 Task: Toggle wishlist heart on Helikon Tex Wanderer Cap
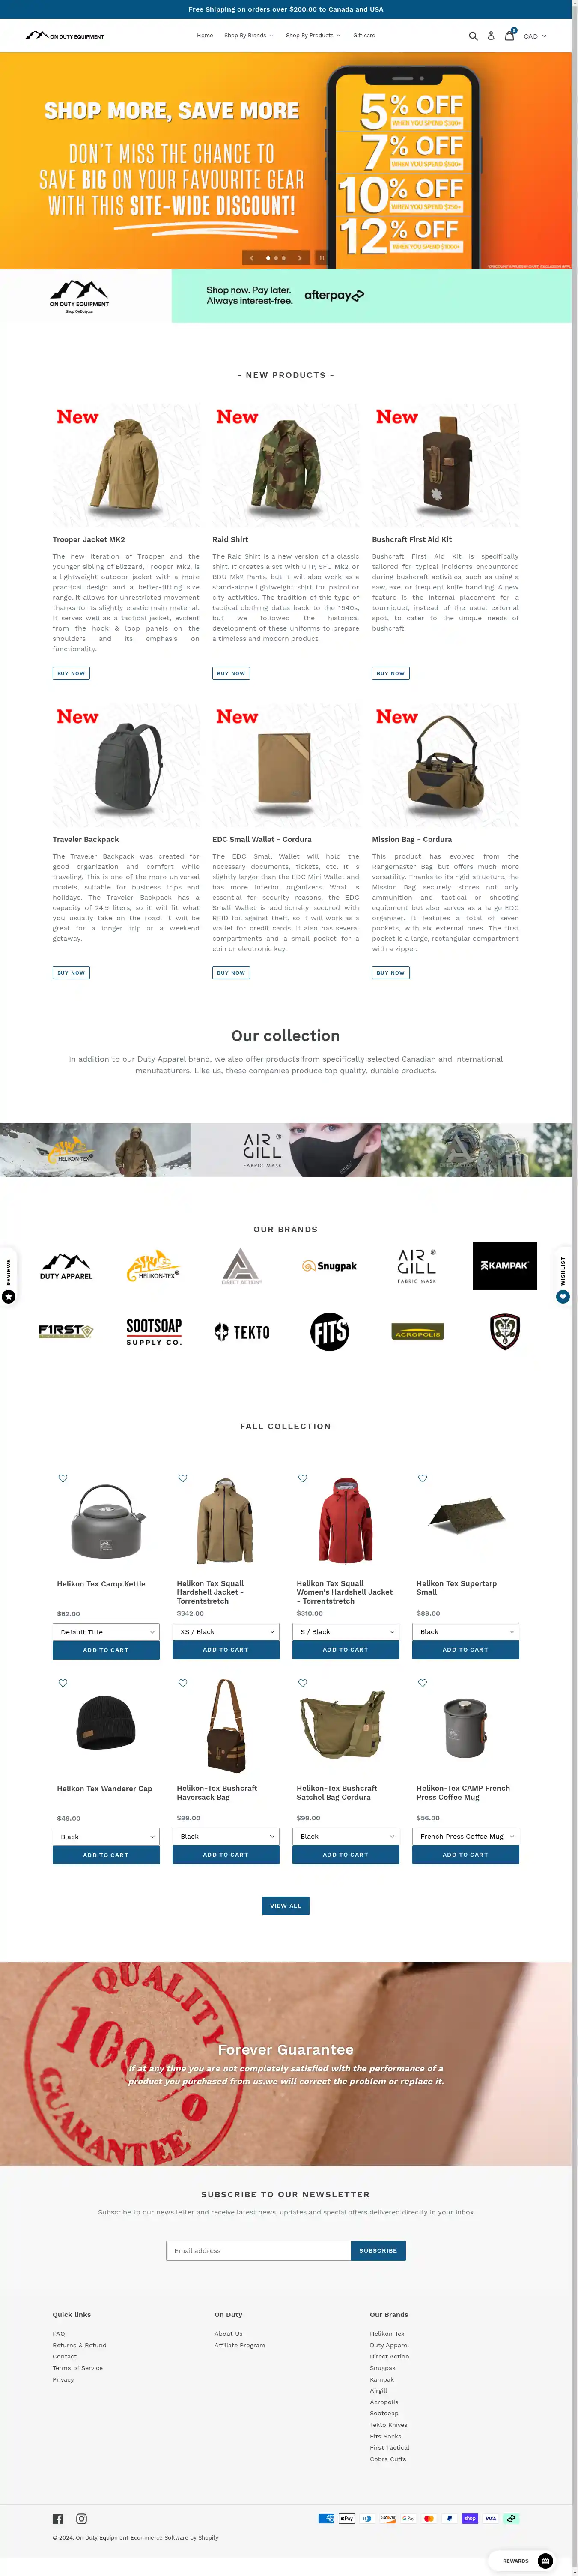coord(63,1683)
